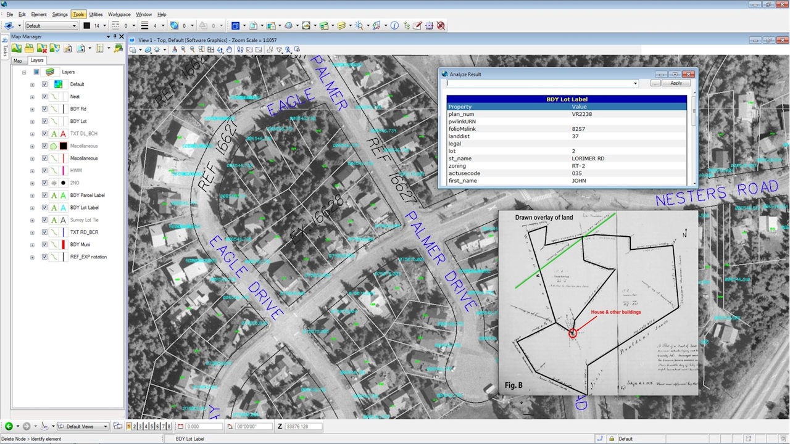Click the info icon in the main toolbar
790x444 pixels.
[394, 26]
